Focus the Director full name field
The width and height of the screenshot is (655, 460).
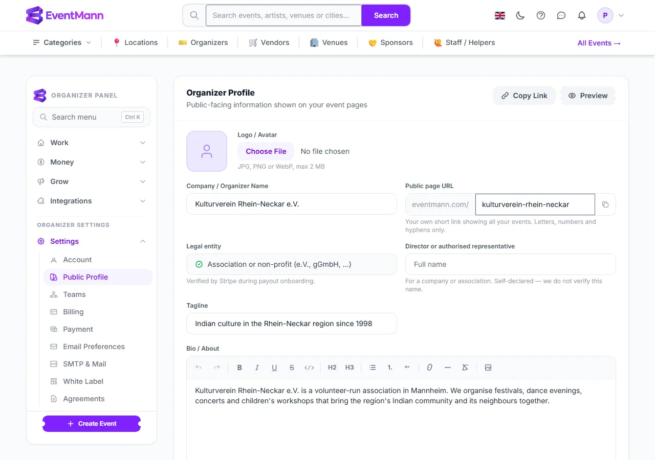(510, 264)
